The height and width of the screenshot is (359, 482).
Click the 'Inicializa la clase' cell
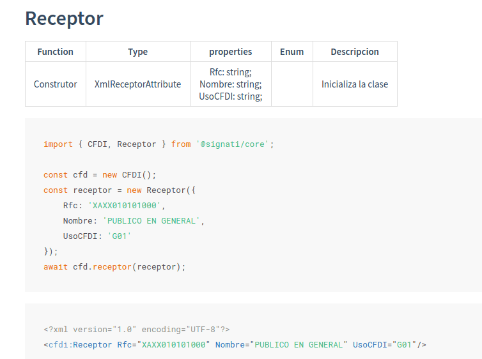(355, 84)
